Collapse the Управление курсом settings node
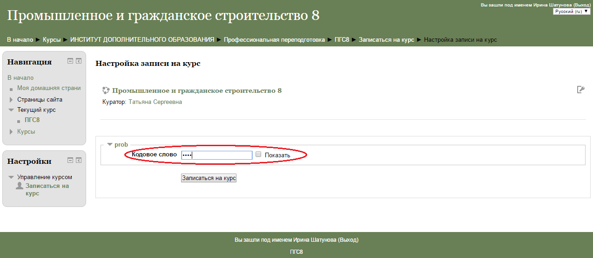The image size is (593, 258). [x=11, y=177]
